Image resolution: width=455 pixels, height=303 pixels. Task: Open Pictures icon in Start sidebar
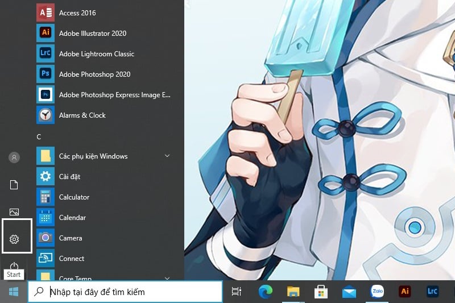(14, 212)
